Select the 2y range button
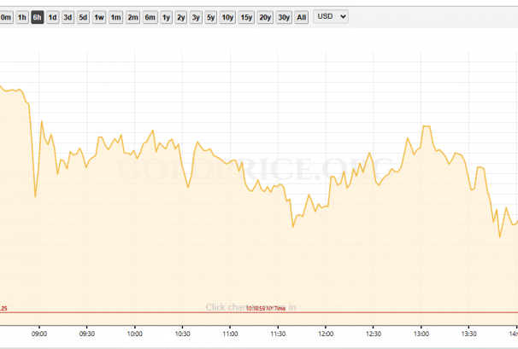This screenshot has height=349, width=518. pyautogui.click(x=181, y=17)
